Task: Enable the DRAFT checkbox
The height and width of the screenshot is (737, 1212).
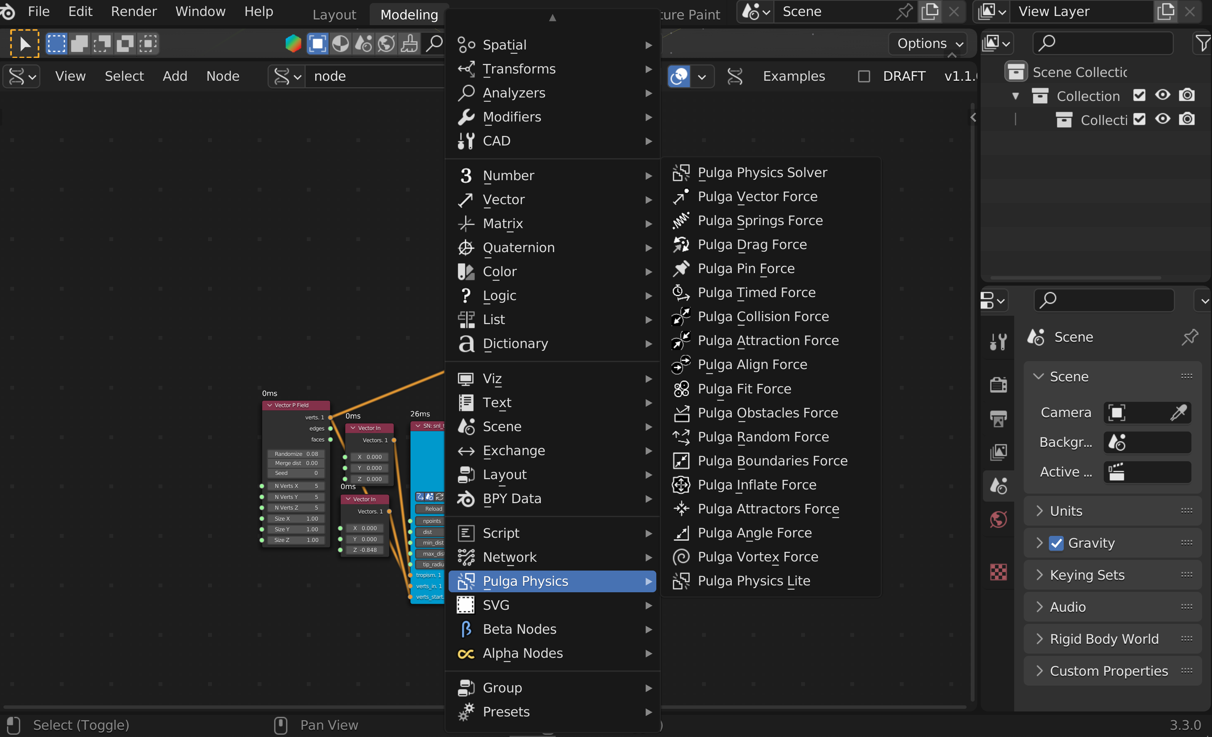Action: [864, 76]
